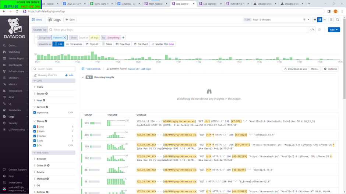Toggle raw query code editor icon
Viewport: 346px width, 194px height.
[312, 30]
